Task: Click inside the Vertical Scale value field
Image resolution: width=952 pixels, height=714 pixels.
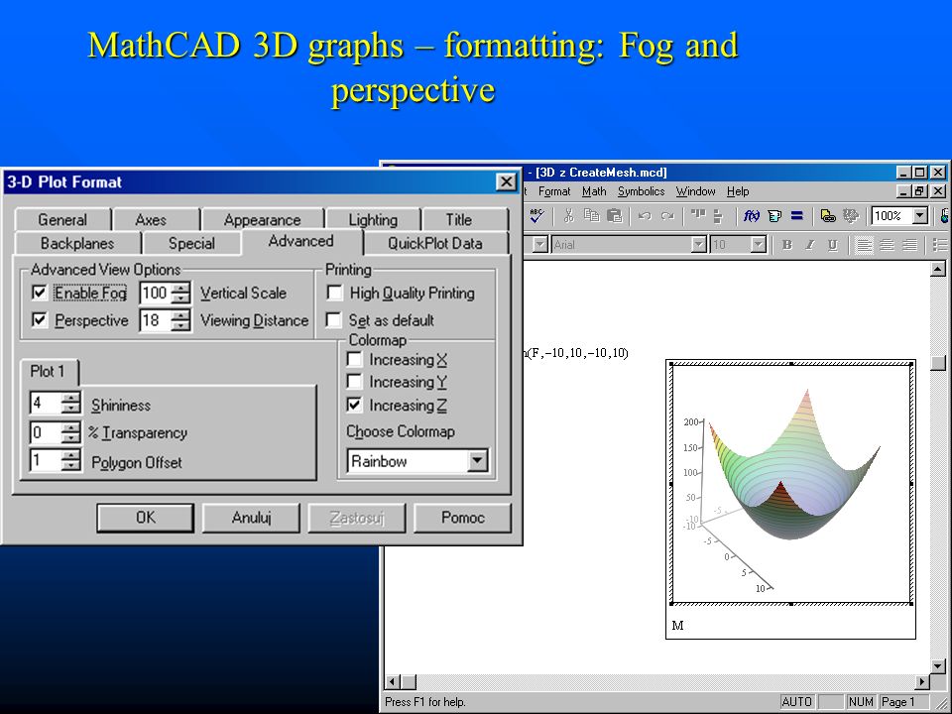Action: [156, 294]
